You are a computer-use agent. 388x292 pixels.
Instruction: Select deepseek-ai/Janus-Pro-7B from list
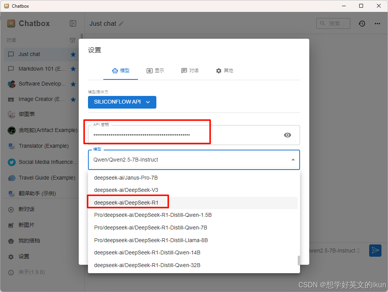point(193,178)
